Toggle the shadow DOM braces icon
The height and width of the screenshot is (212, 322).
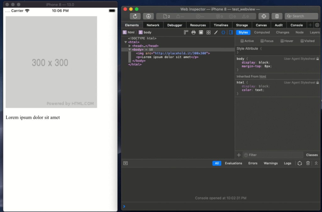tap(223, 32)
